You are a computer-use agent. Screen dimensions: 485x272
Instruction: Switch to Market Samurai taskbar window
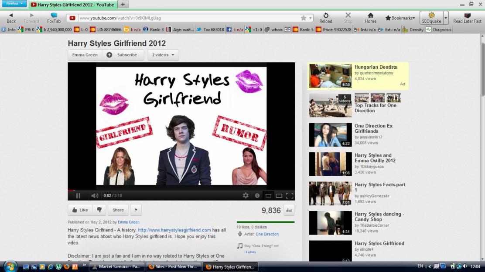pyautogui.click(x=116, y=267)
